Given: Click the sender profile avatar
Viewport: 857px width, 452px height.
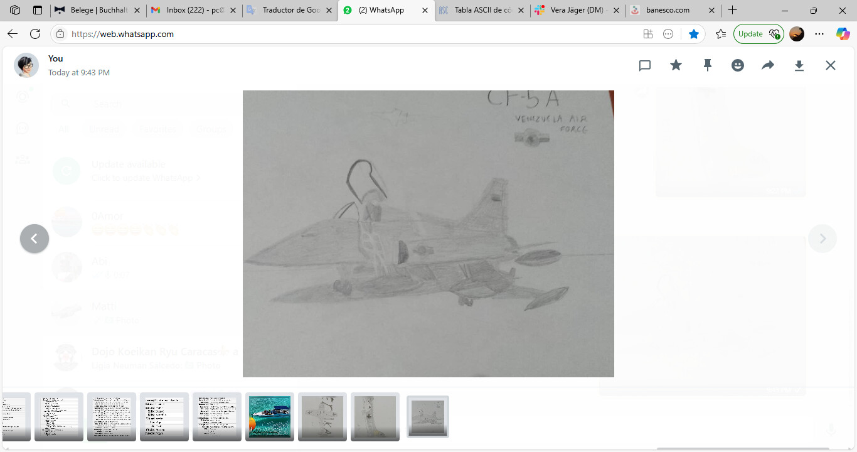Looking at the screenshot, I should tap(26, 65).
